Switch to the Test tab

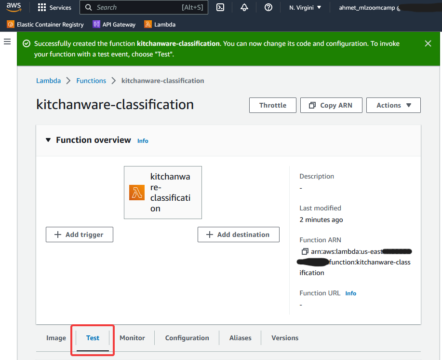click(x=93, y=338)
